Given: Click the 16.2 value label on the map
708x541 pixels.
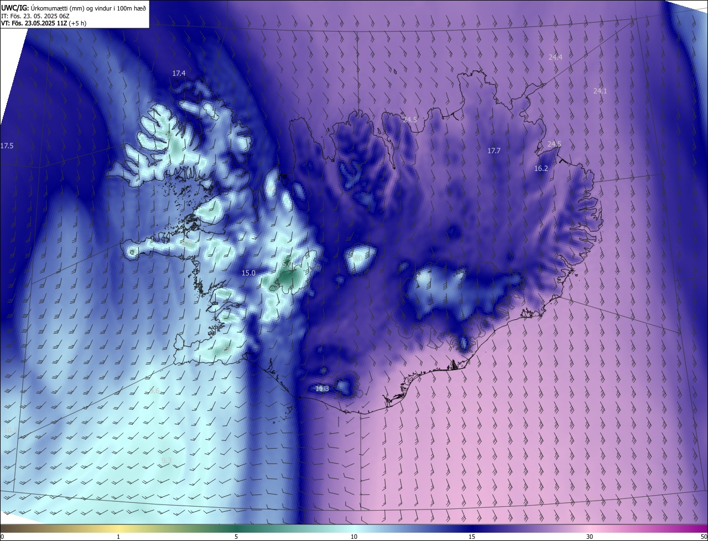Looking at the screenshot, I should [x=541, y=169].
